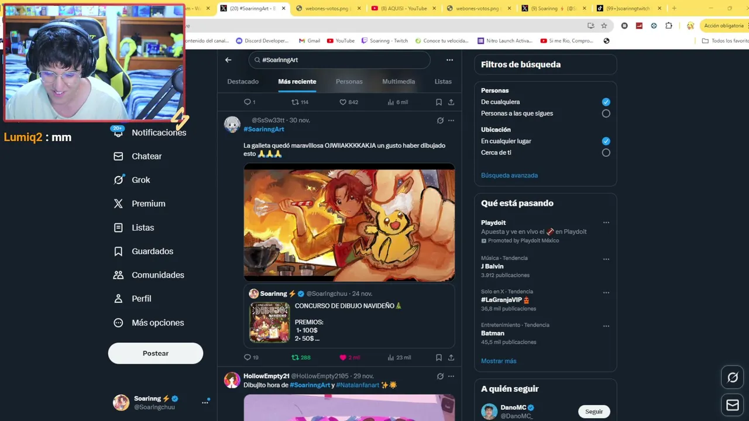Go back using the search page arrow
This screenshot has width=749, height=421.
tap(228, 60)
